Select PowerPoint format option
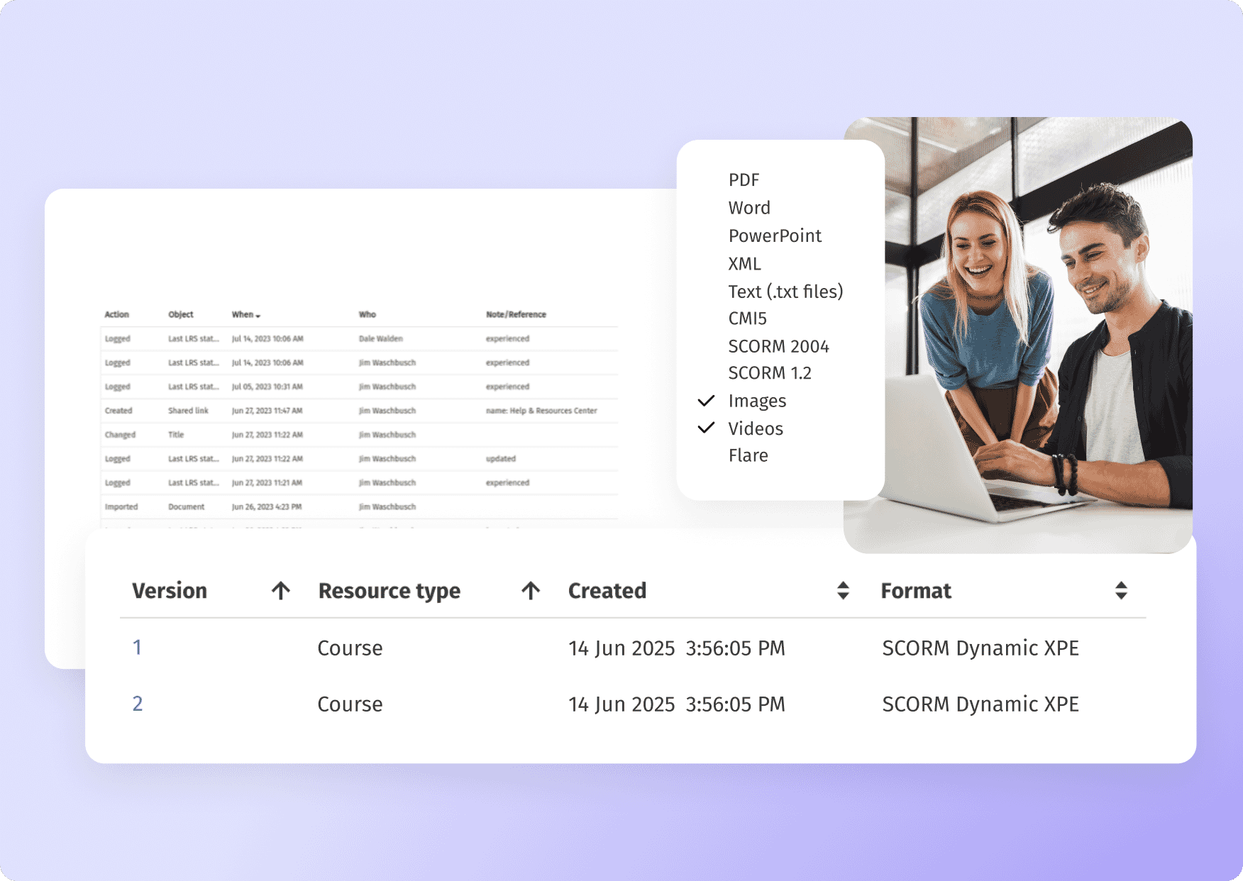 click(775, 236)
